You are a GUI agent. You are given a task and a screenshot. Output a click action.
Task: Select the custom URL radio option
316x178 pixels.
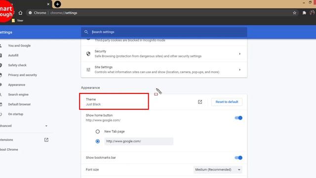[98, 141]
